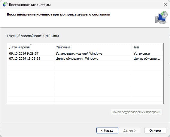Click the "Восстановление системы" title bar text
This screenshot has height=137, width=170.
[30, 5]
